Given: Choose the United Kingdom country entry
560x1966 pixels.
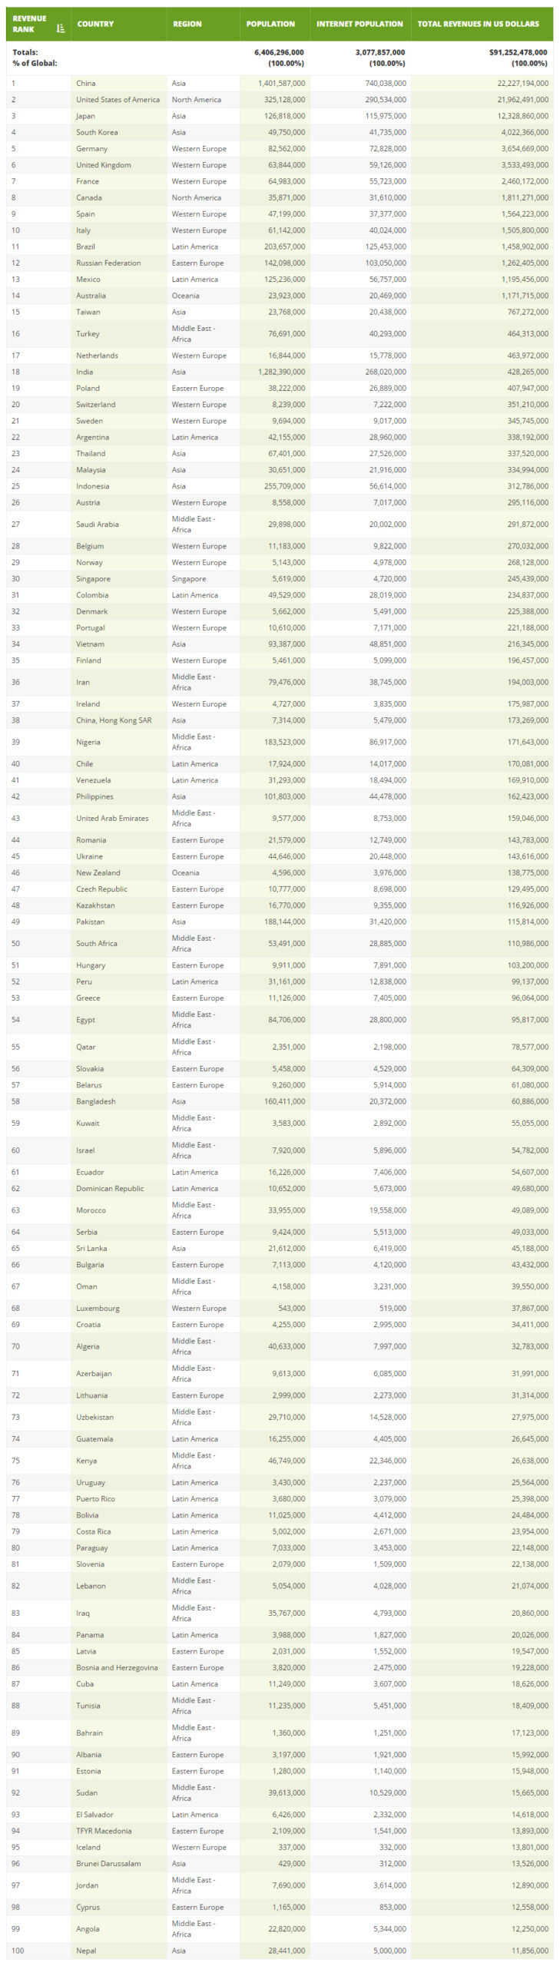Looking at the screenshot, I should pyautogui.click(x=104, y=164).
